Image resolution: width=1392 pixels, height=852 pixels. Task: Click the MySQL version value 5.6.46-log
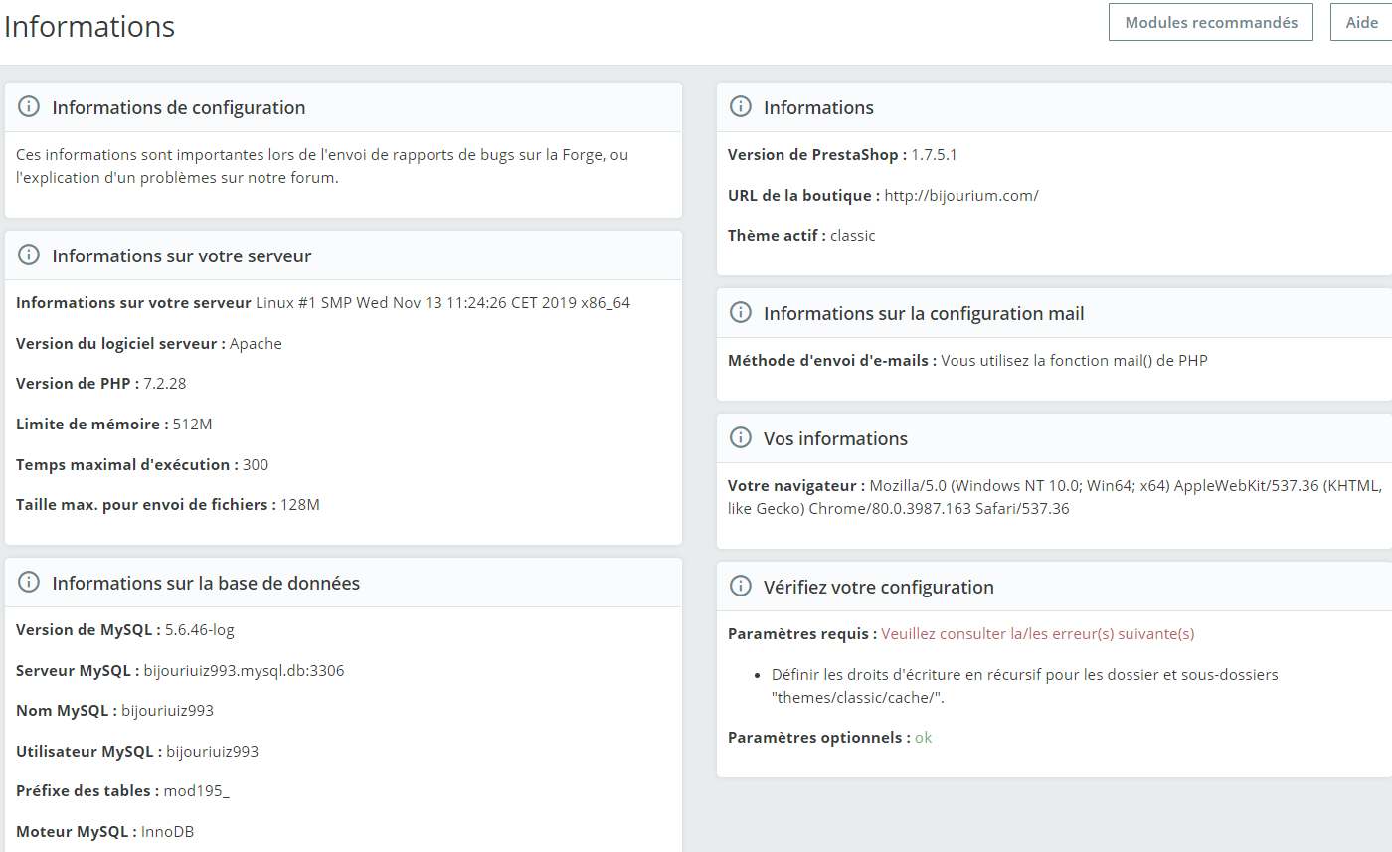(x=199, y=630)
